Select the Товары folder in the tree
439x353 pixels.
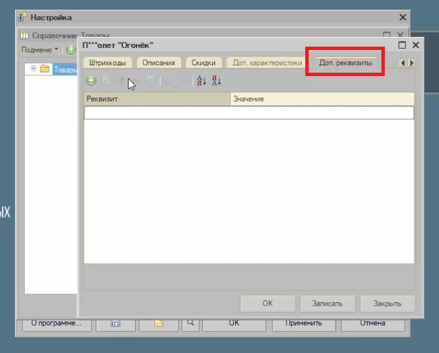(65, 69)
